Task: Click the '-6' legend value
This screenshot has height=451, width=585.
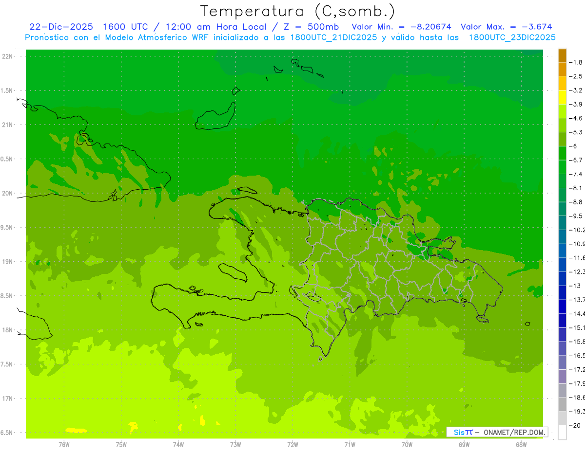Action: [x=574, y=146]
